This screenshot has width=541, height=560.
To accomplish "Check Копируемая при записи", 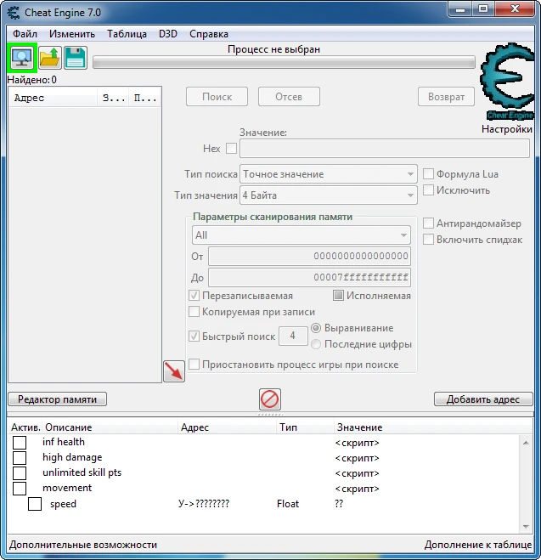I will [194, 311].
